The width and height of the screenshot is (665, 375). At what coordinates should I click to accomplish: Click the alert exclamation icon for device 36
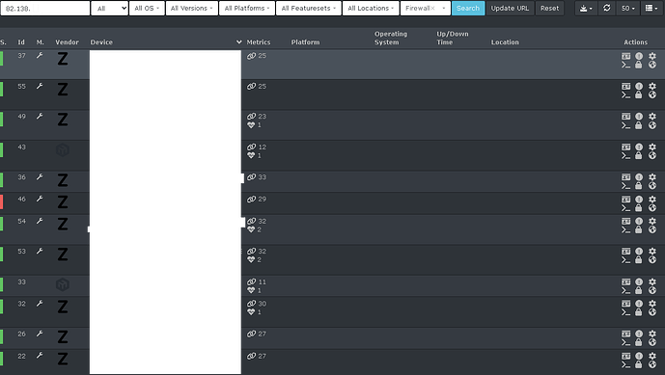point(639,177)
